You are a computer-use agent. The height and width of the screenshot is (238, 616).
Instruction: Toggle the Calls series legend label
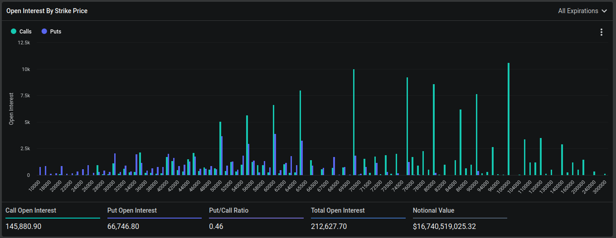click(25, 32)
